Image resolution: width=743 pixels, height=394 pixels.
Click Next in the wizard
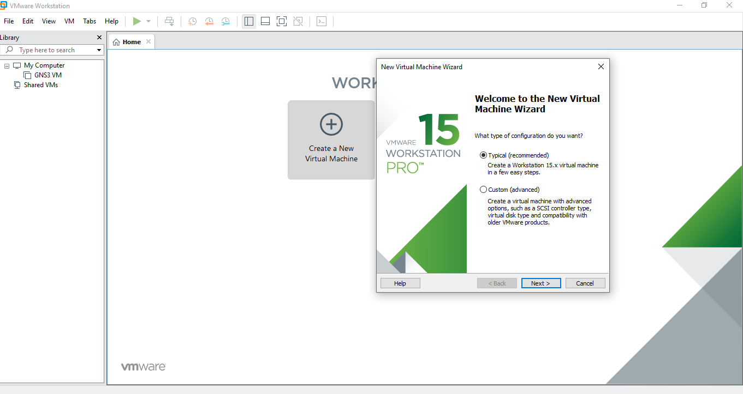point(540,283)
